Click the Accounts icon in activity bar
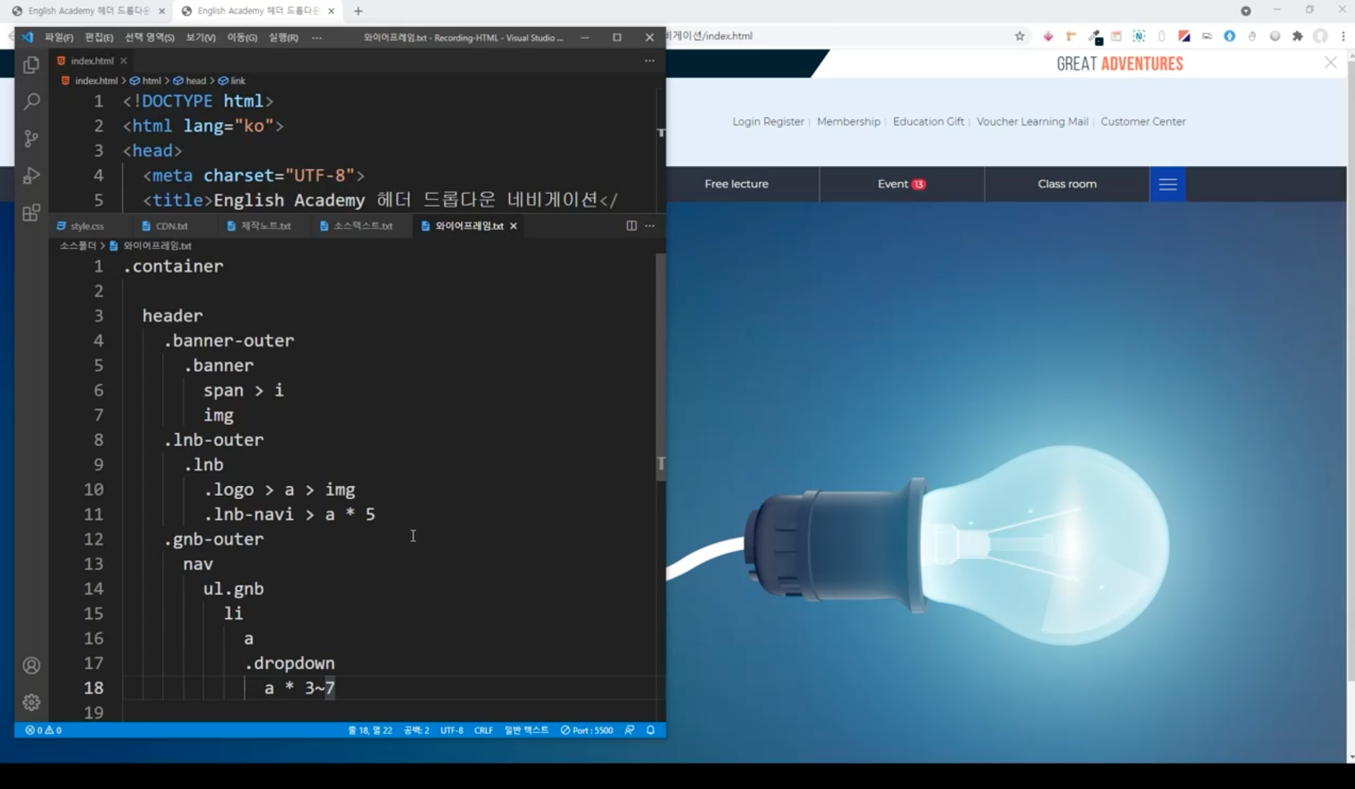The image size is (1355, 789). click(x=31, y=665)
